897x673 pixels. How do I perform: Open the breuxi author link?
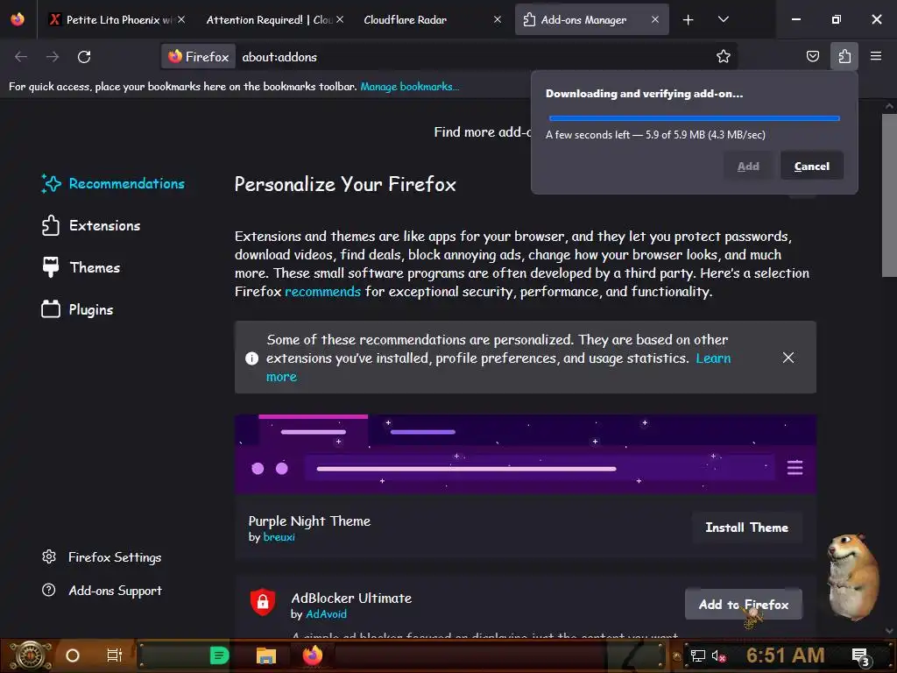click(279, 537)
